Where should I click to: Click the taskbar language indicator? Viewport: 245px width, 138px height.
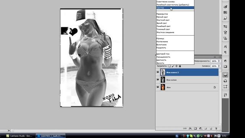pos(177,136)
